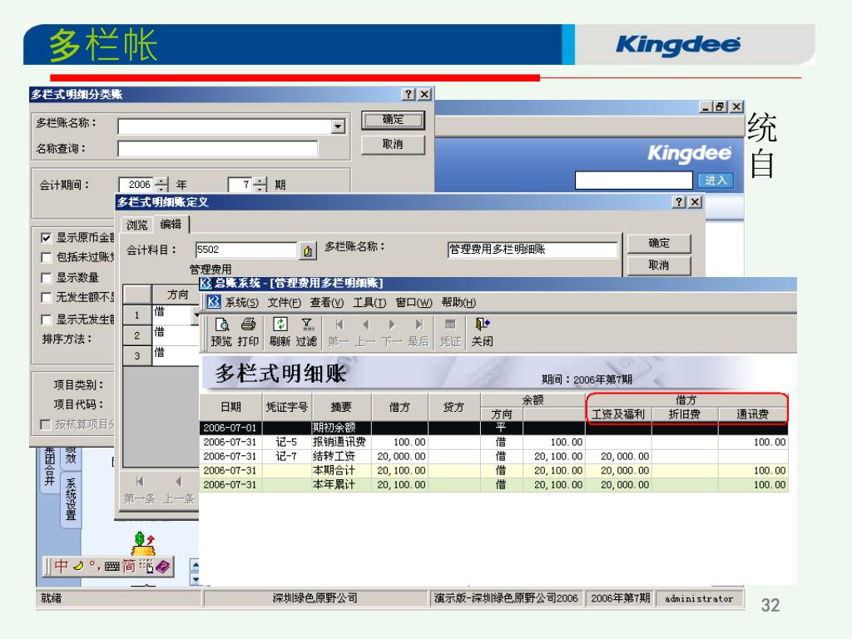
Task: Click the soft keyboard icon on IME bar
Action: (112, 567)
